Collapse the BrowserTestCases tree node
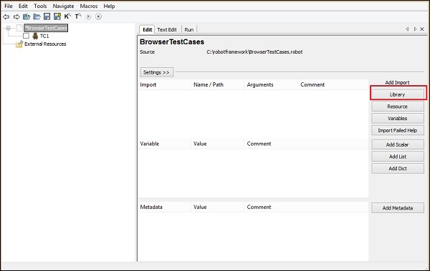The width and height of the screenshot is (430, 271). [x=8, y=28]
